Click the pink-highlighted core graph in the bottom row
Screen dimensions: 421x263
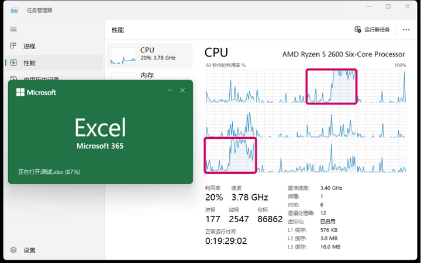[x=230, y=155]
